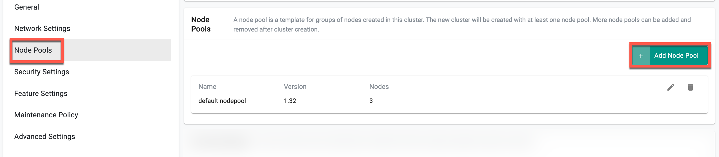Open the General section
Screen dimensions: 719x157
click(26, 7)
